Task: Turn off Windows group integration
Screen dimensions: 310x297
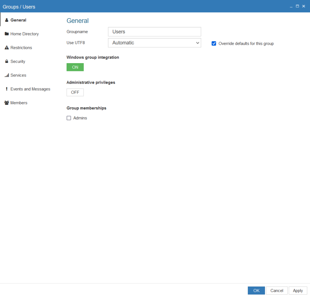Action: (x=75, y=67)
